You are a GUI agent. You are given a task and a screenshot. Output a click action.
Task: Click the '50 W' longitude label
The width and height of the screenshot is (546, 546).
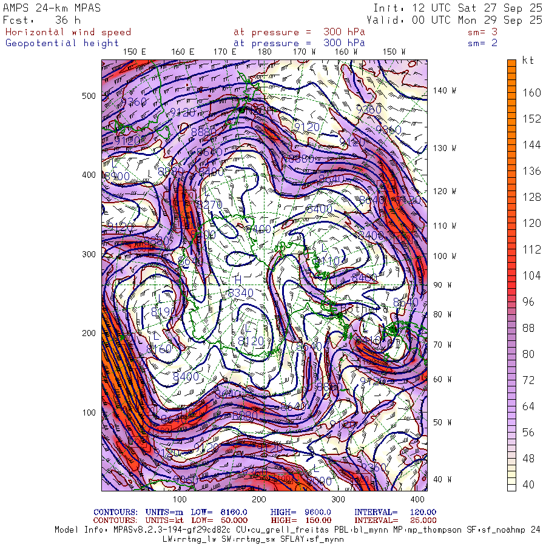click(442, 422)
